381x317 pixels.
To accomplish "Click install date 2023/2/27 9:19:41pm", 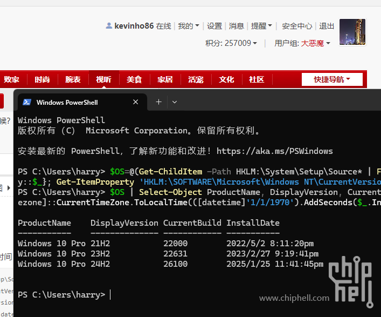I will (x=272, y=254).
